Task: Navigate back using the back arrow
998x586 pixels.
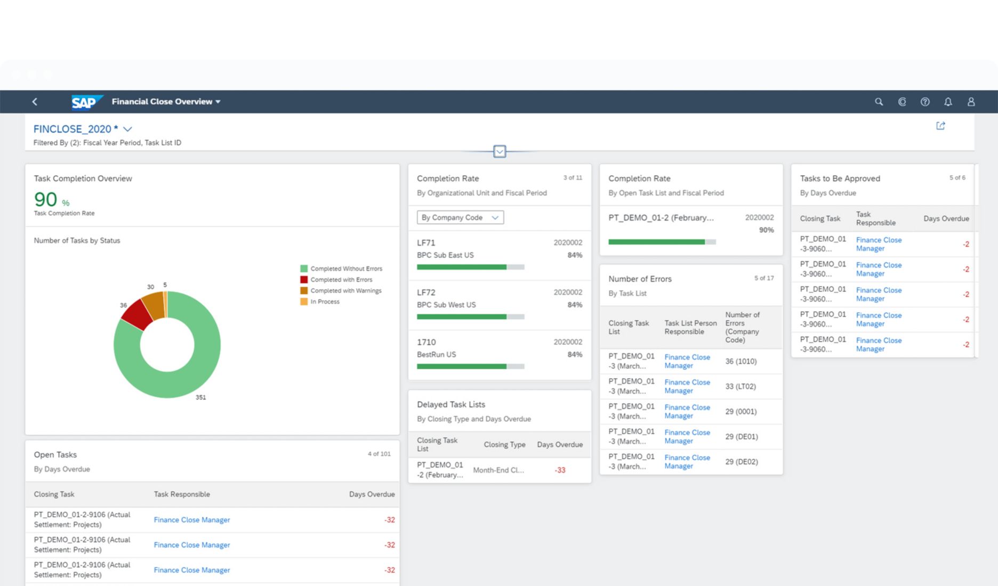Action: coord(35,101)
